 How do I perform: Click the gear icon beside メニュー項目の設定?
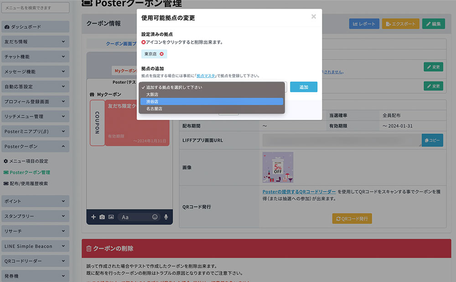pyautogui.click(x=5, y=161)
